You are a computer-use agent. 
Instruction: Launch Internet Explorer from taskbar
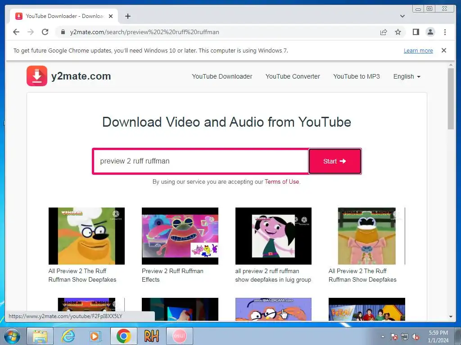tap(68, 336)
